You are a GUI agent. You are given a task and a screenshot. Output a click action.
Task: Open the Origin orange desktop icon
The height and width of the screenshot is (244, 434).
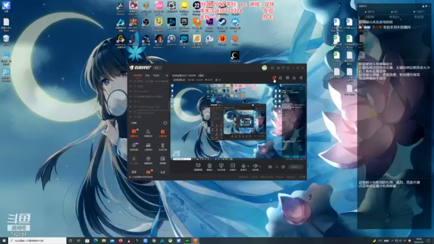click(235, 40)
